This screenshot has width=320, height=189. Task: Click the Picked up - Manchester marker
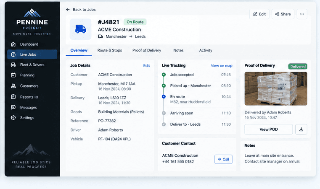click(x=164, y=85)
